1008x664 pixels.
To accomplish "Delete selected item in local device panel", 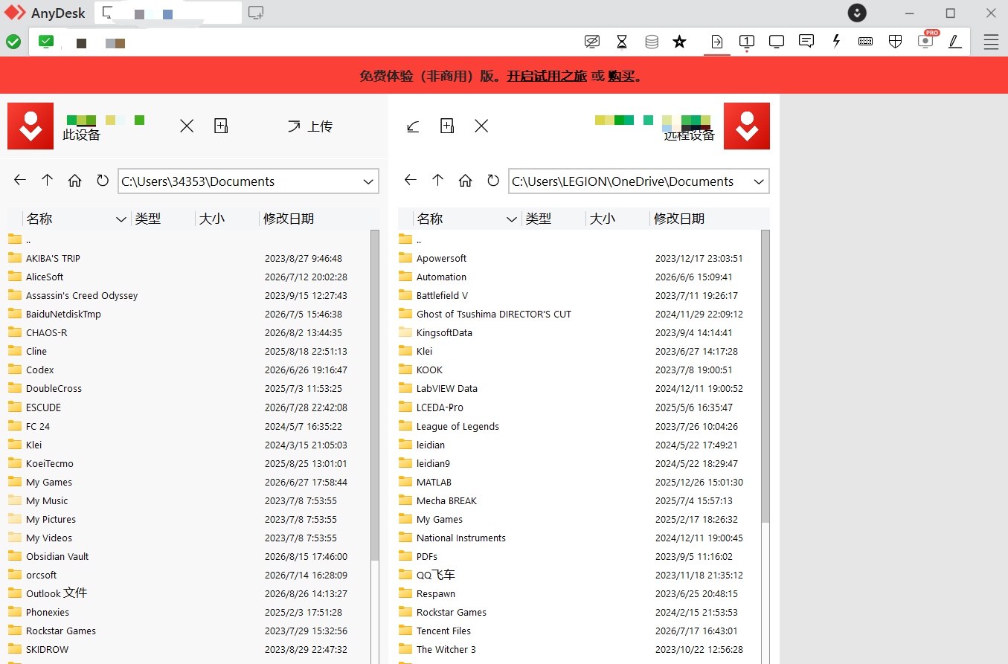I will coord(187,126).
